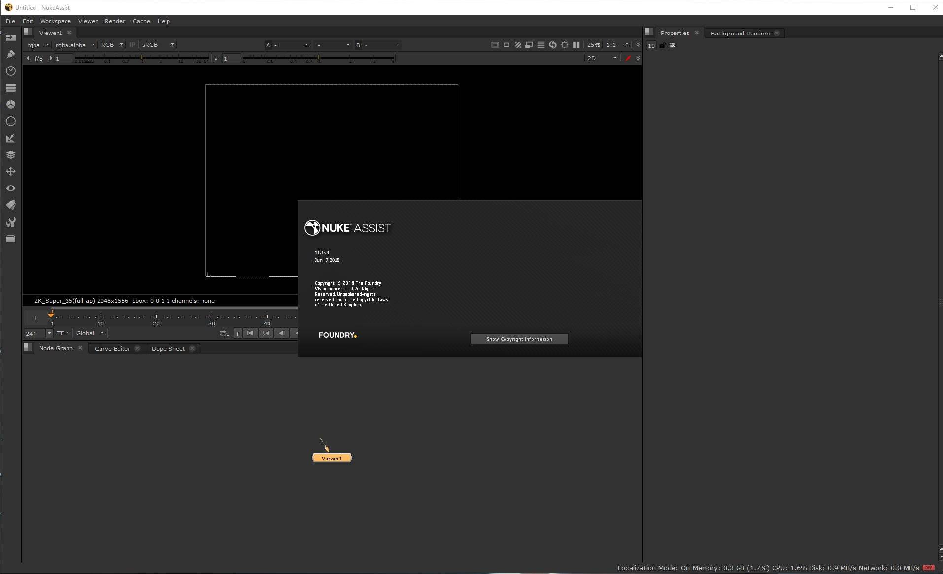This screenshot has height=574, width=943.
Task: Click the Viewer1 pane layout icon
Action: point(28,32)
